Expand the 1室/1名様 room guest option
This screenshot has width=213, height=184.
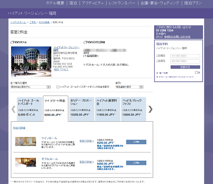coord(162,73)
